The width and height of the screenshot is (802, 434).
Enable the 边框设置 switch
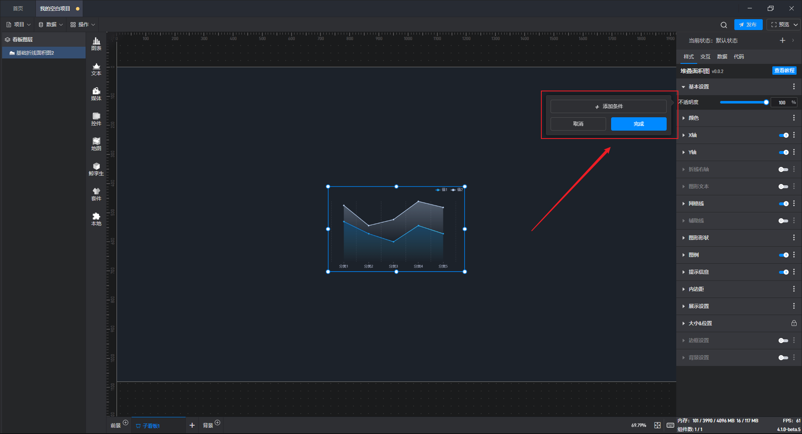[784, 341]
